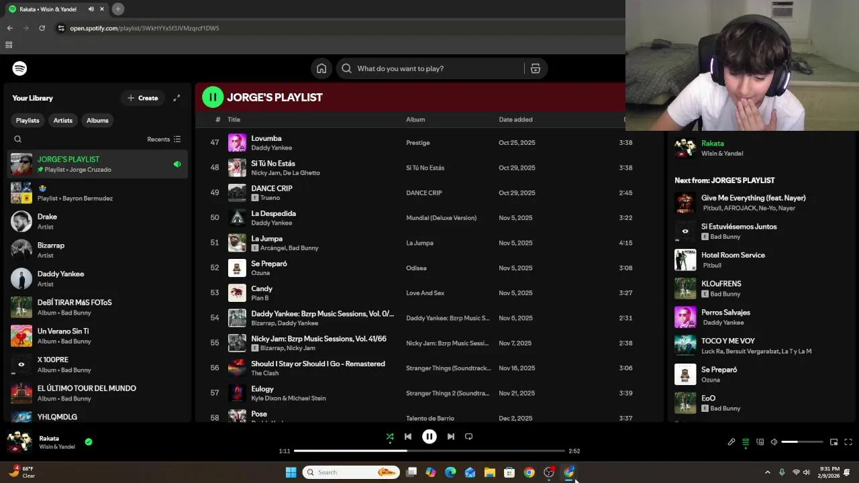Go back in the browser
The image size is (859, 483).
(9, 28)
